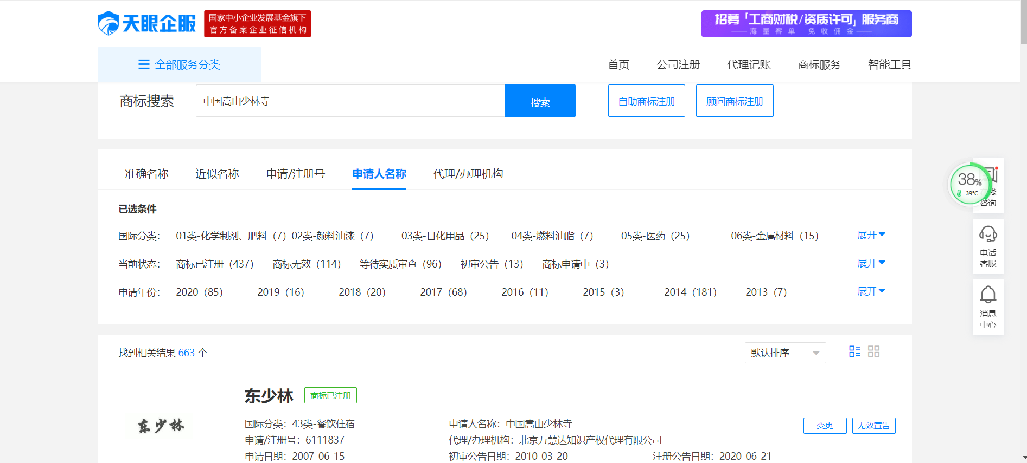Filter status 初审公告 (13)
Viewport: 1027px width, 463px height.
(x=492, y=264)
